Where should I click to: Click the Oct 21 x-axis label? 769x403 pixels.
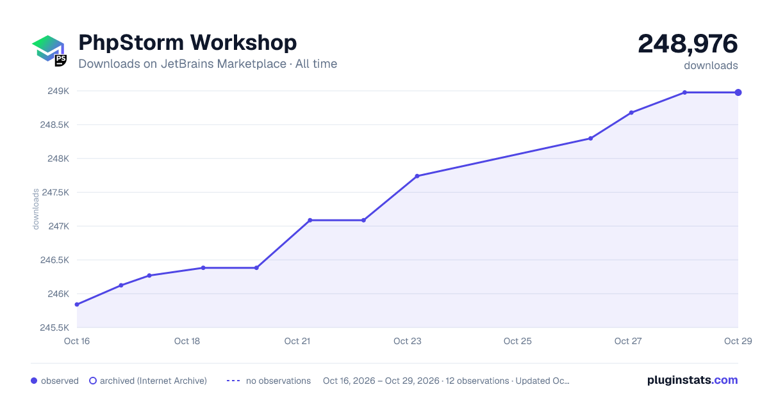[x=297, y=341]
